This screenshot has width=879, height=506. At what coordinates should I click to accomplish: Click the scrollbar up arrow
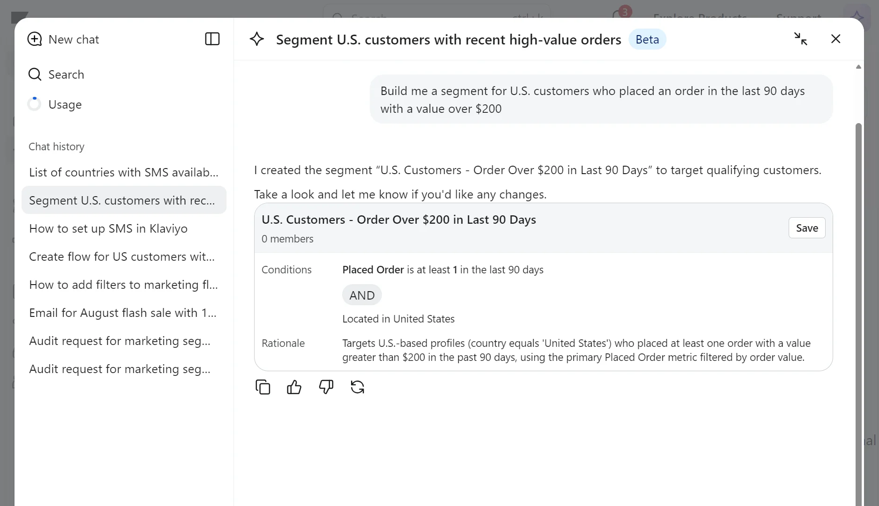pos(858,67)
